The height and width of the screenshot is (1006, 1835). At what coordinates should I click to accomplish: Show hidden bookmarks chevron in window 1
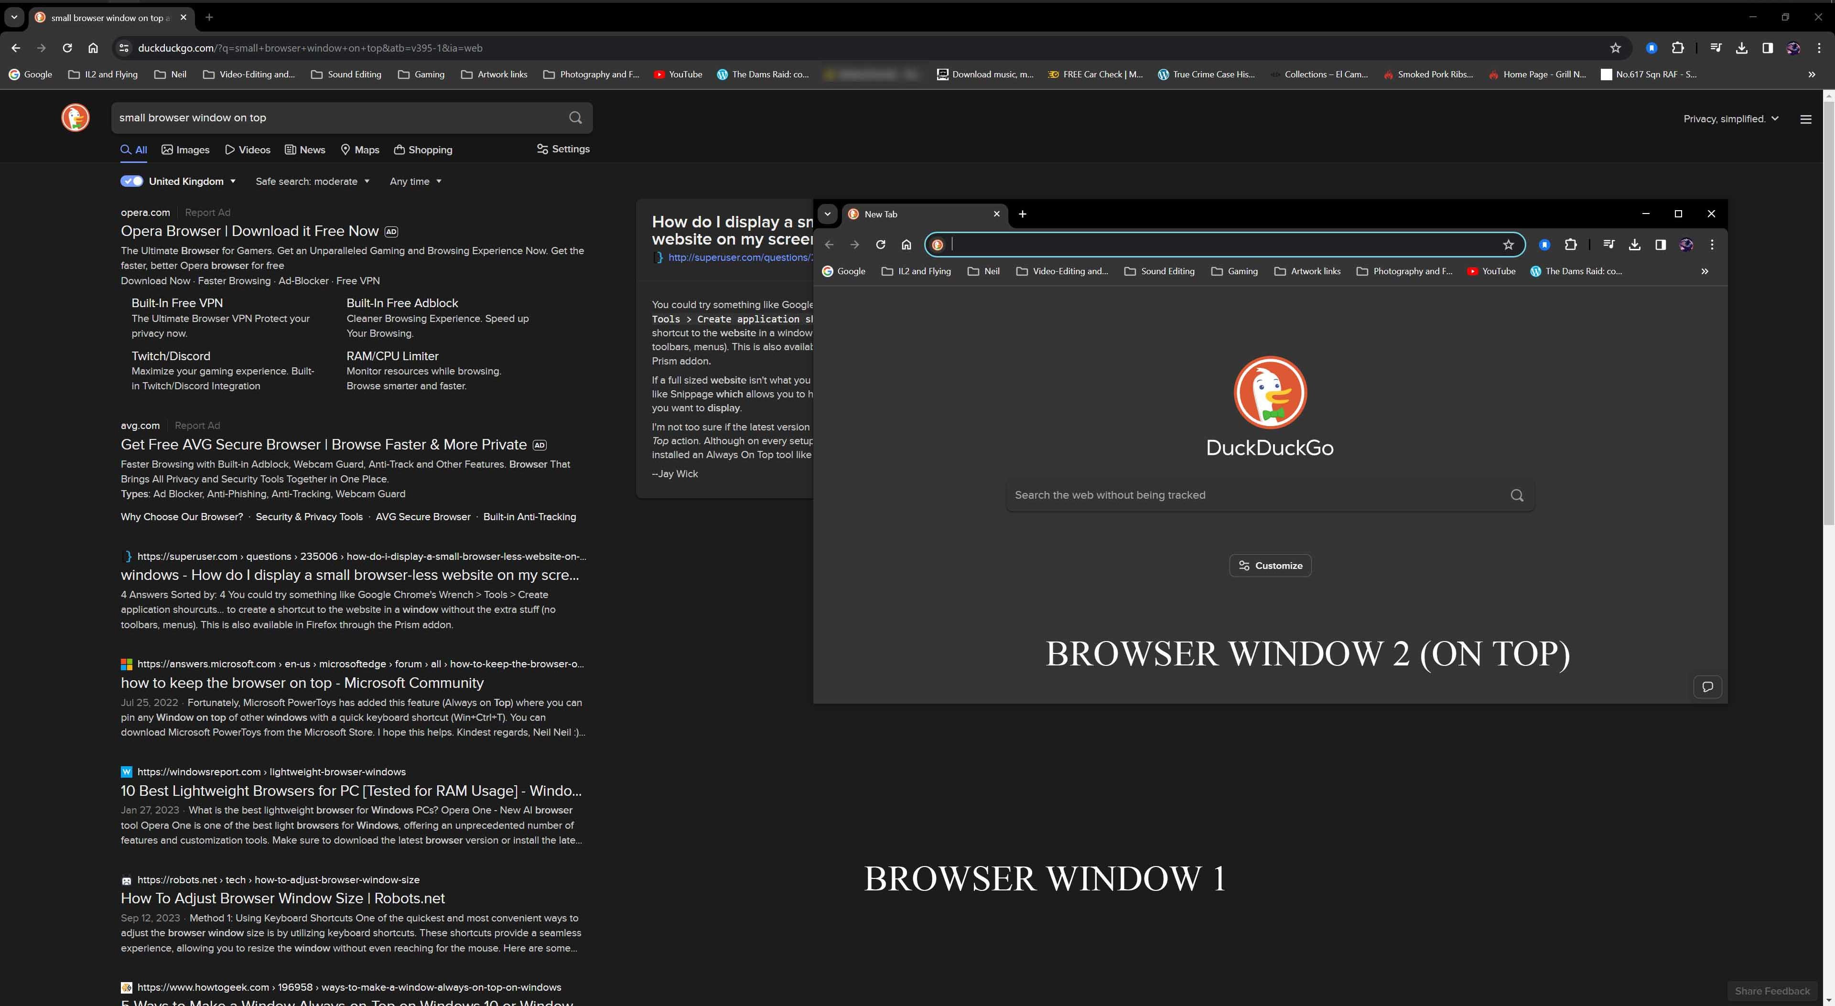coord(1812,74)
